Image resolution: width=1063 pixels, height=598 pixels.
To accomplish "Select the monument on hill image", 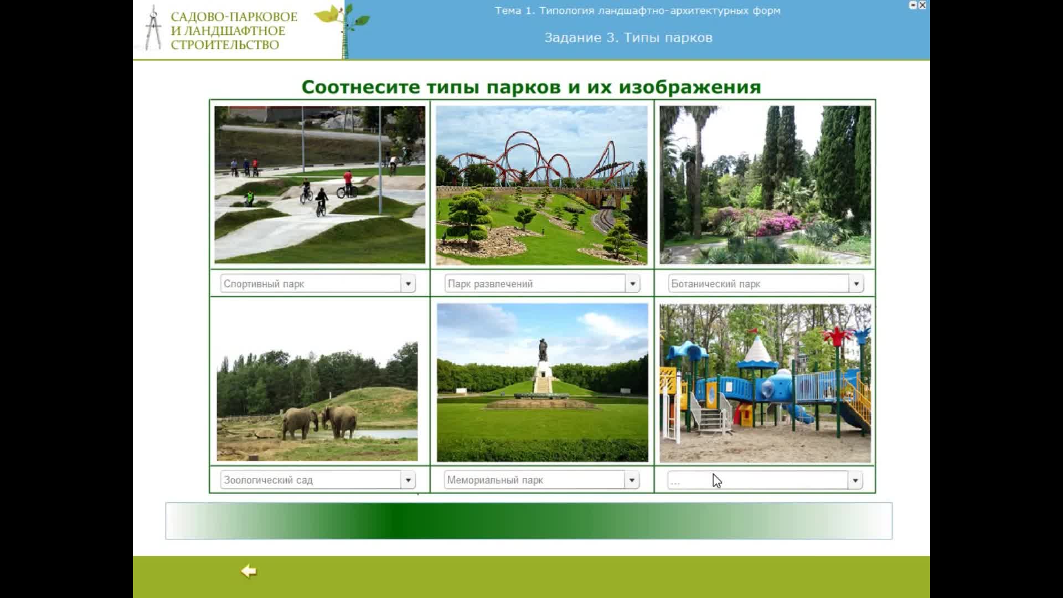I will [542, 382].
